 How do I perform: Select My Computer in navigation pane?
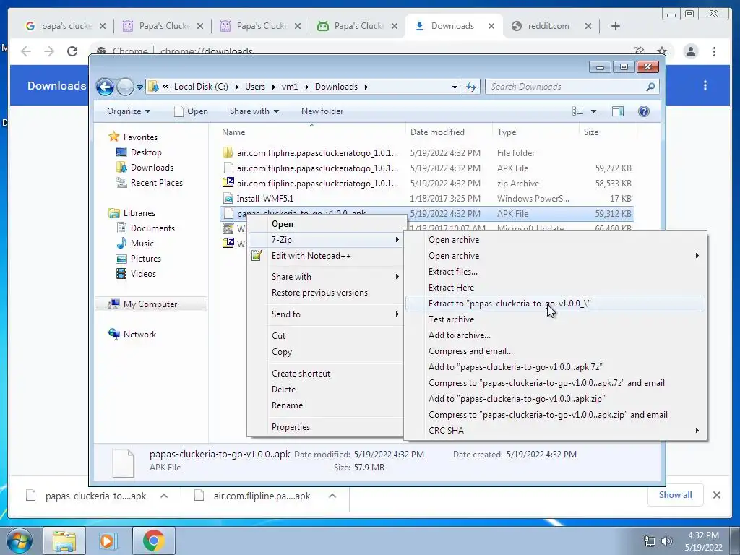[150, 304]
